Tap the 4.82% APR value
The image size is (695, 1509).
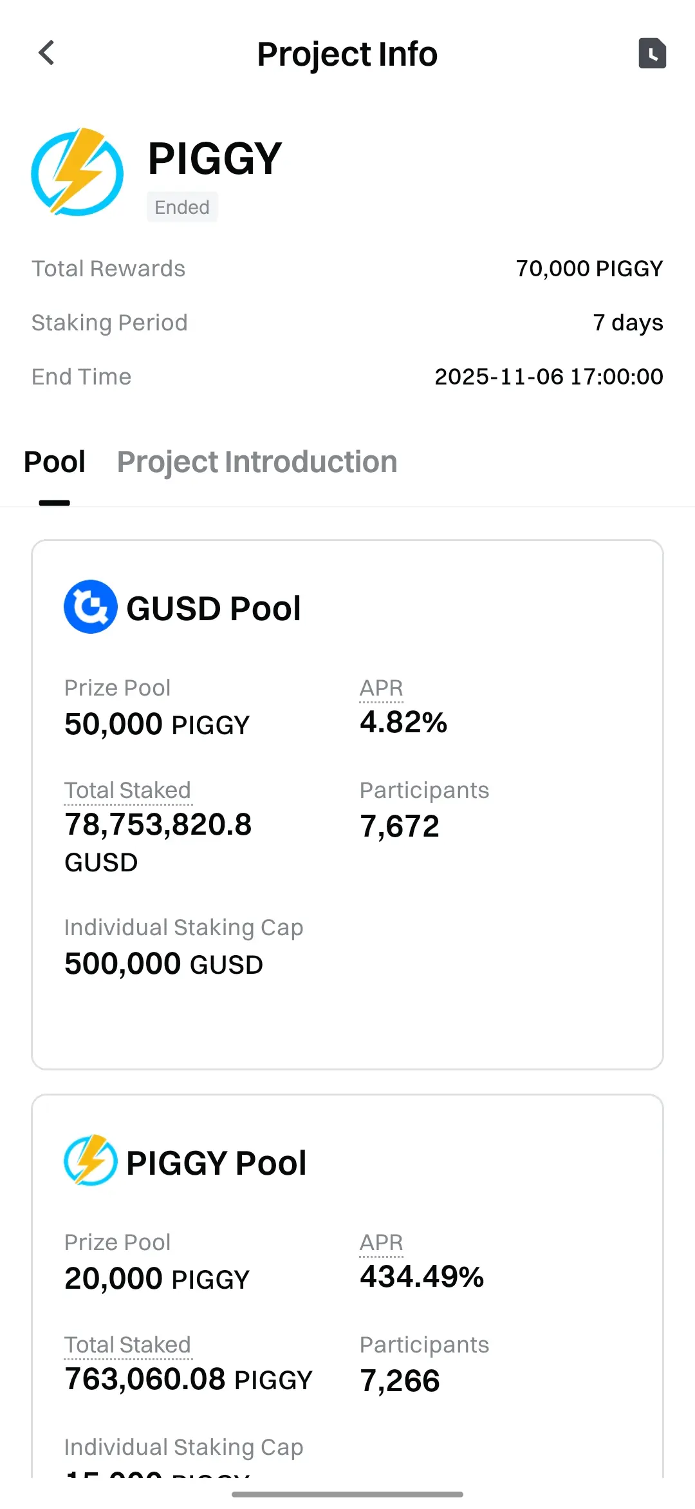tap(403, 723)
